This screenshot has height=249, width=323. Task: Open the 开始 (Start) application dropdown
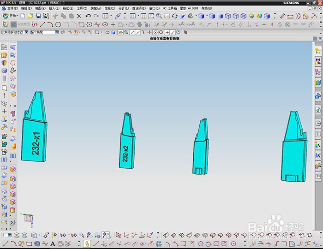(11, 16)
